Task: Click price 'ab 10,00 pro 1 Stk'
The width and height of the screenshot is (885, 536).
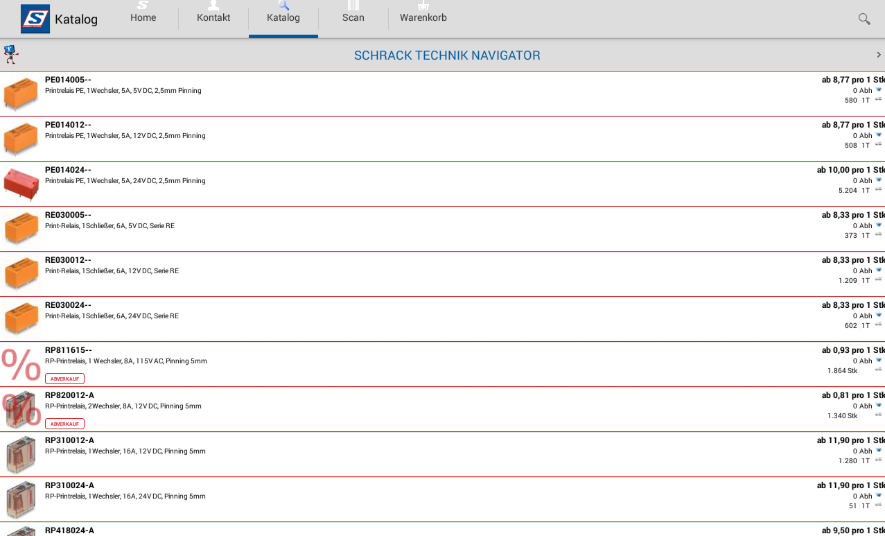Action: coord(850,170)
